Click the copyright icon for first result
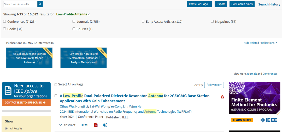Viewport: 282px width, 132px height. point(105,125)
